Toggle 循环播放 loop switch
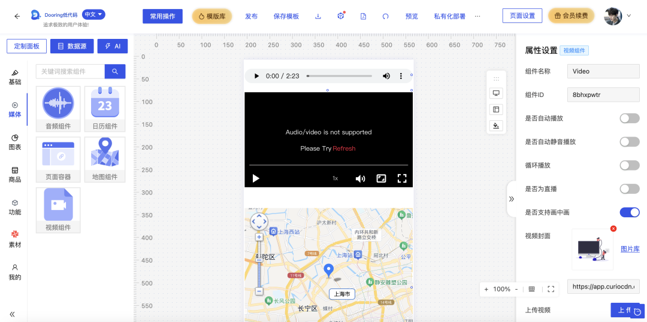 (x=630, y=165)
